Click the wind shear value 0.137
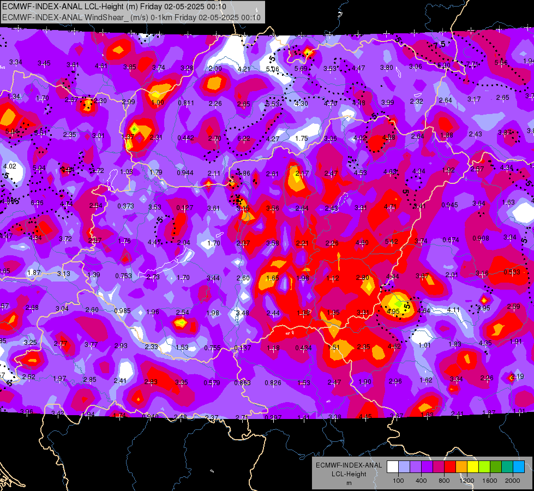This screenshot has height=491, width=534. pos(243,348)
